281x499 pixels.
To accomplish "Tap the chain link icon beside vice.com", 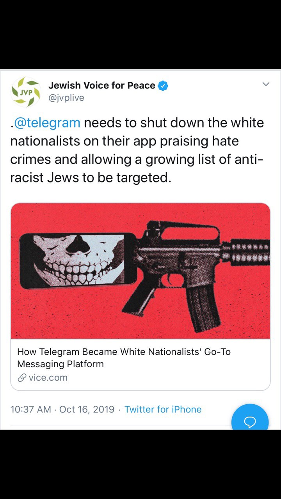I will click(x=22, y=377).
